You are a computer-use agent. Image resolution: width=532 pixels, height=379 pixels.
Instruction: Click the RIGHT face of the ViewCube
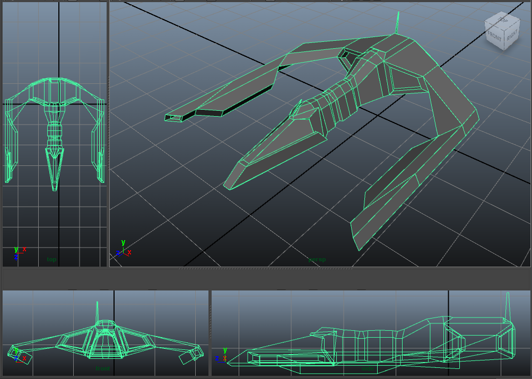tap(512, 35)
